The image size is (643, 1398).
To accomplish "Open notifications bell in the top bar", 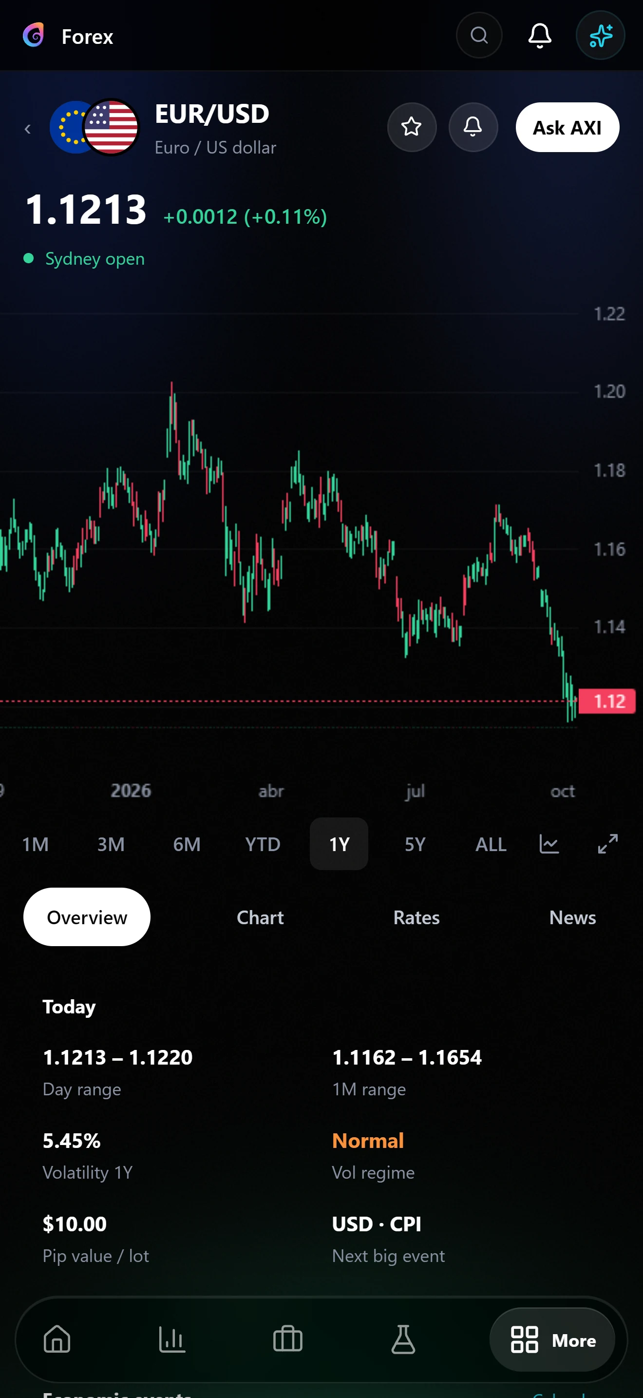I will (x=539, y=36).
